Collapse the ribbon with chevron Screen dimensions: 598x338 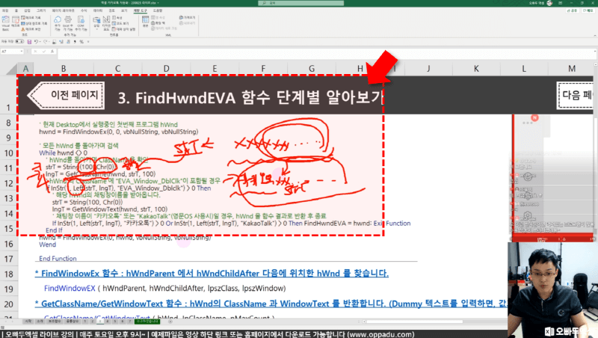click(594, 35)
